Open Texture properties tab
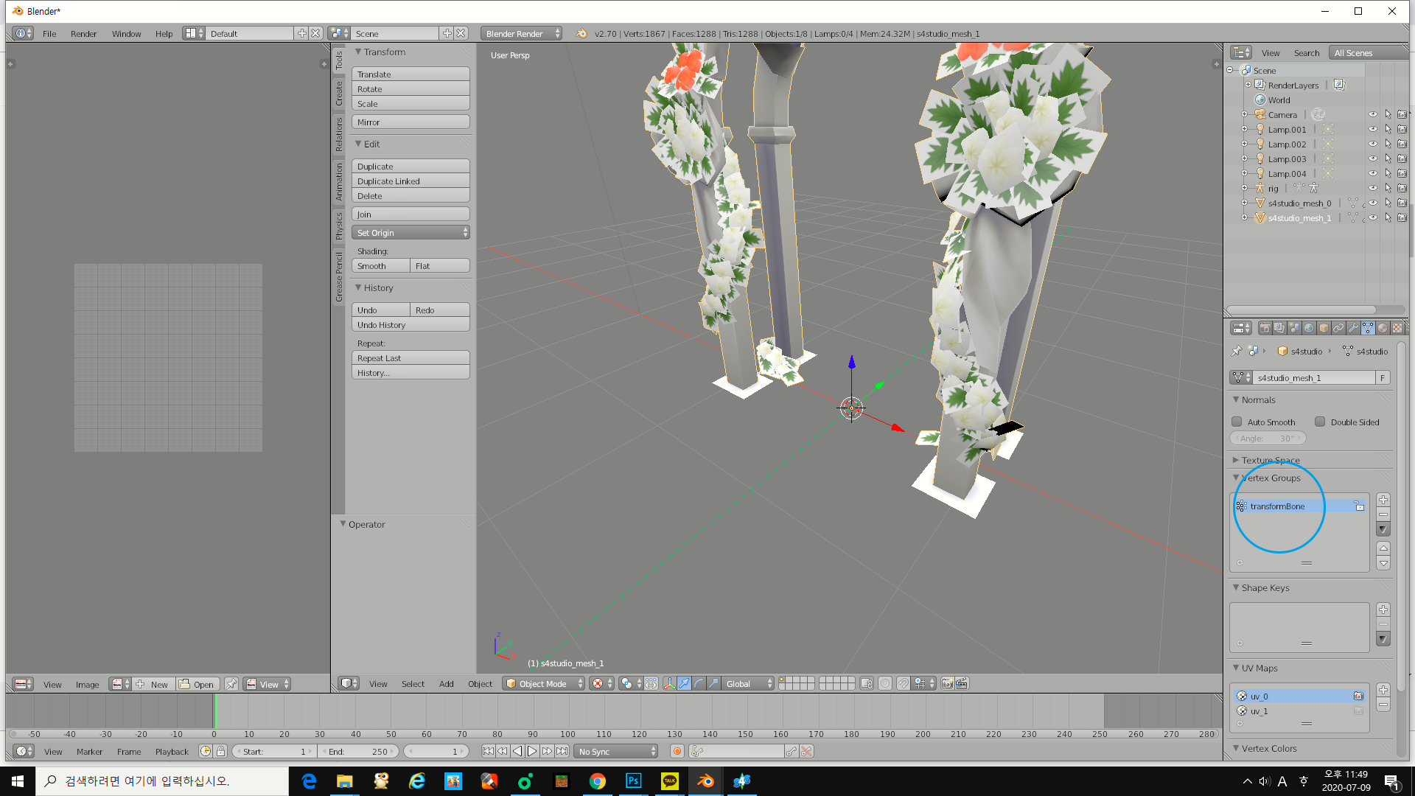The height and width of the screenshot is (796, 1415). [1397, 328]
